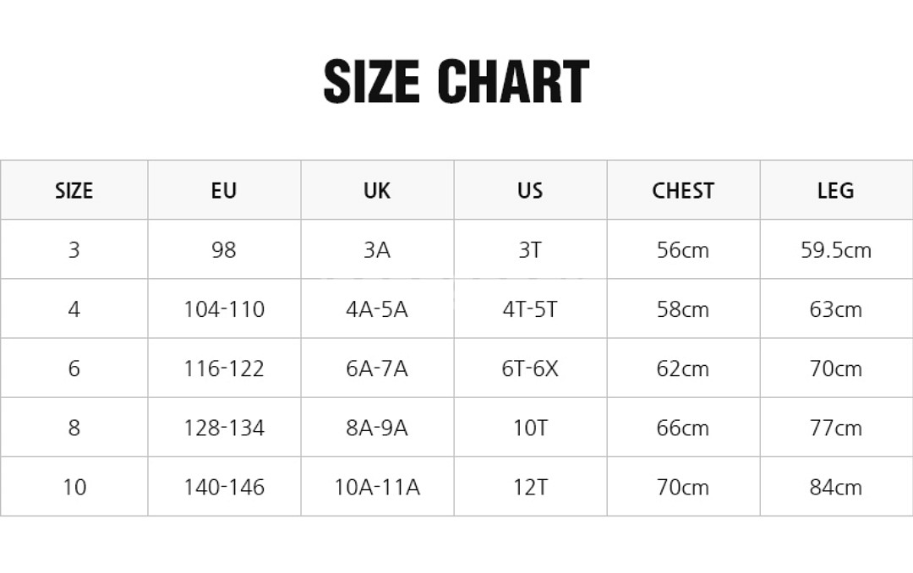Click the SIZE CHART title

[x=456, y=81]
